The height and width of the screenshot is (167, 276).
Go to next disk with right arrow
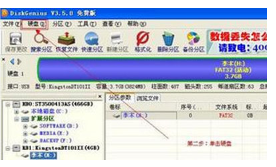pos(19,62)
